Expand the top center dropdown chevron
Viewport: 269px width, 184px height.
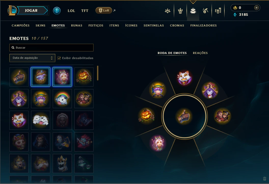[x=193, y=2]
